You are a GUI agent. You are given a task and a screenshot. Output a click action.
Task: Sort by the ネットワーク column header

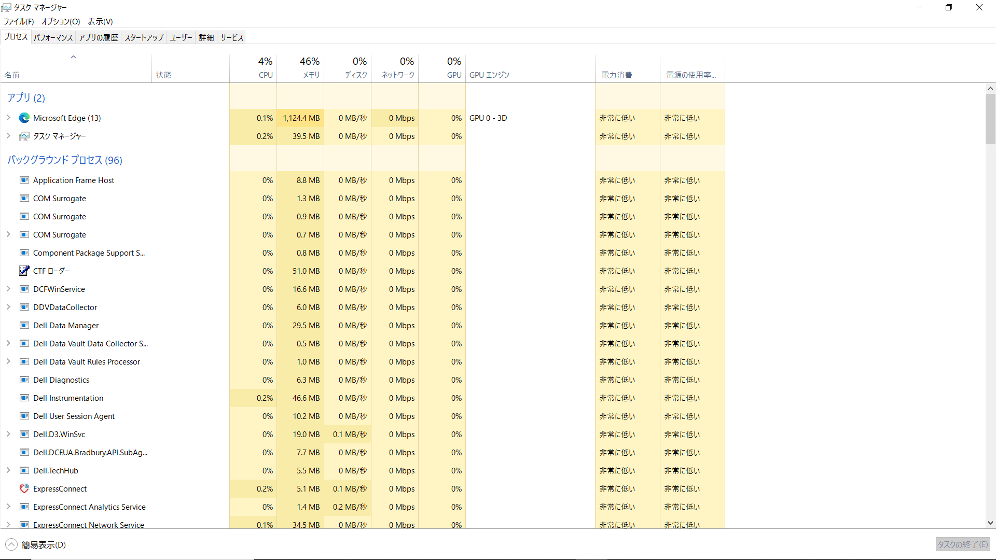click(395, 68)
